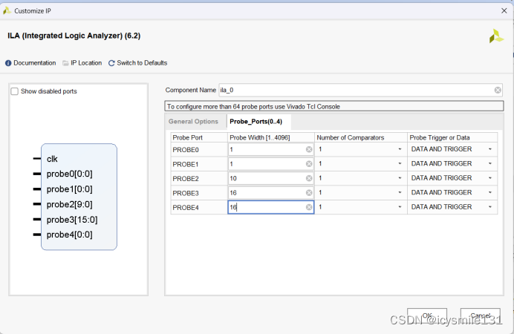Screen dimensions: 514x334
Task: Click the OK button
Action: (x=427, y=315)
